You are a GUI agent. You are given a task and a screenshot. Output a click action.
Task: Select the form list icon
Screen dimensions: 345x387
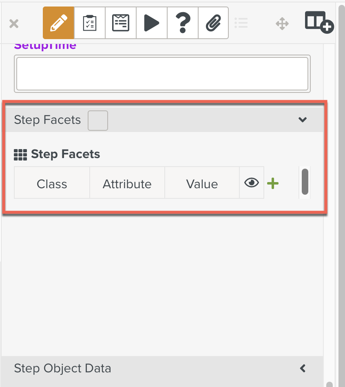121,23
